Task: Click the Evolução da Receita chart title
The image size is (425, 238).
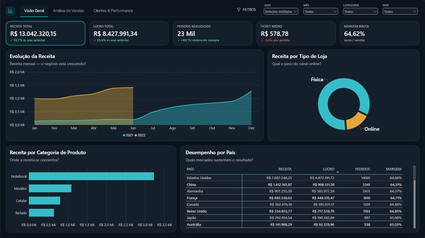Action: [x=32, y=56]
